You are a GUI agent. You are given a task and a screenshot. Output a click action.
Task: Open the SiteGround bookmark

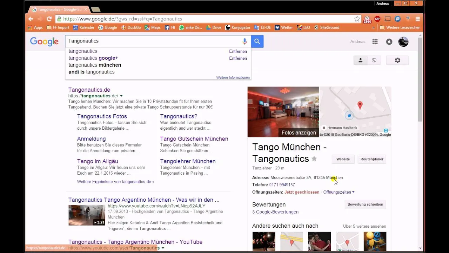[327, 27]
